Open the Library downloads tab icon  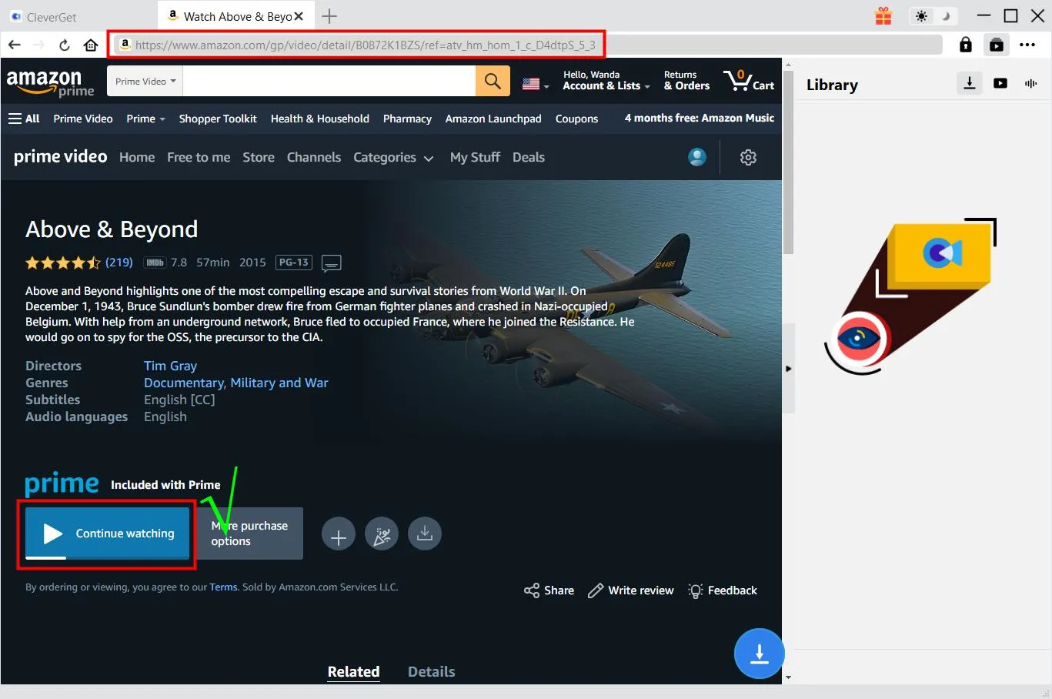970,83
